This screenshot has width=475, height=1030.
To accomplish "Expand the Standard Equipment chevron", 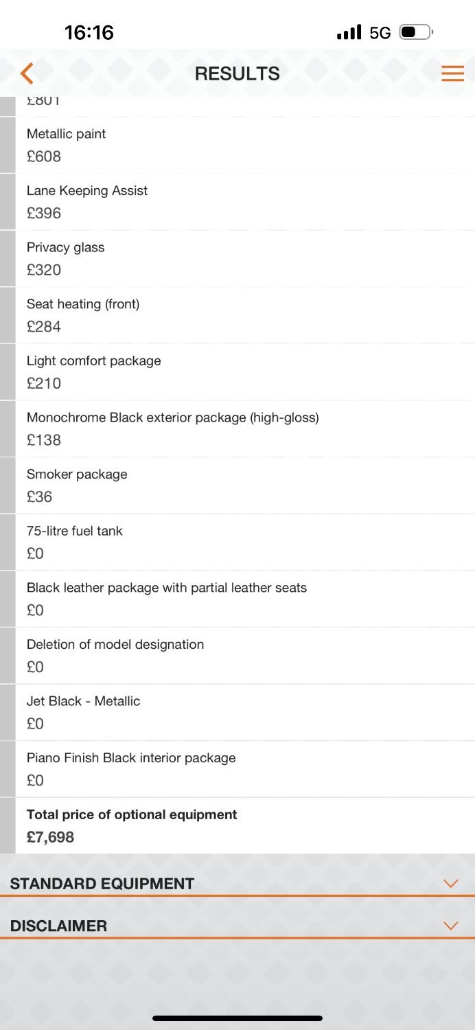I will coord(450,883).
